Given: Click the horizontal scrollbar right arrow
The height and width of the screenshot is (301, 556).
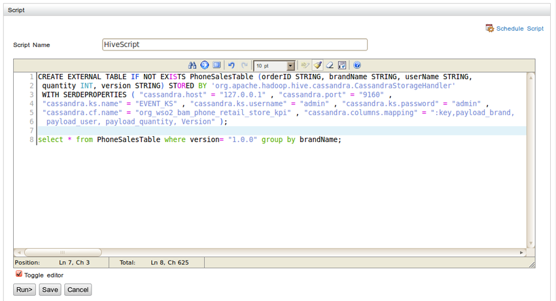Looking at the screenshot, I should pos(521,253).
